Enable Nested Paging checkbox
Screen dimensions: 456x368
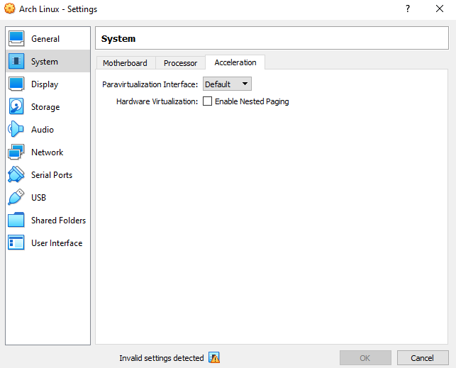[x=207, y=101]
